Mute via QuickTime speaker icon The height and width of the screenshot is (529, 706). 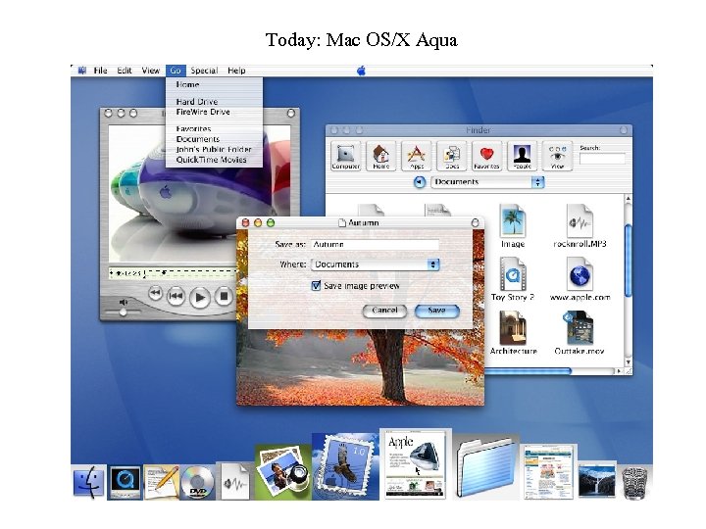point(123,303)
